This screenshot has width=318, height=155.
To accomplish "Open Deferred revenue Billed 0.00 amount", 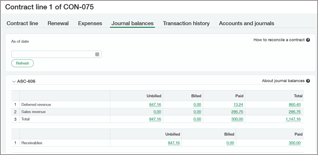I will point(197,105).
